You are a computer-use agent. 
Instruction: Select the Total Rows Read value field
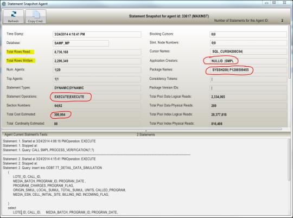click(97, 52)
